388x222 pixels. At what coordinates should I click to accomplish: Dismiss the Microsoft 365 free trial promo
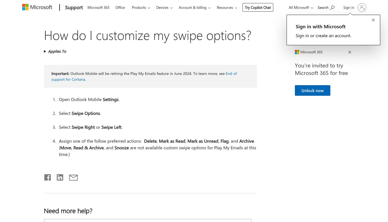(x=350, y=52)
